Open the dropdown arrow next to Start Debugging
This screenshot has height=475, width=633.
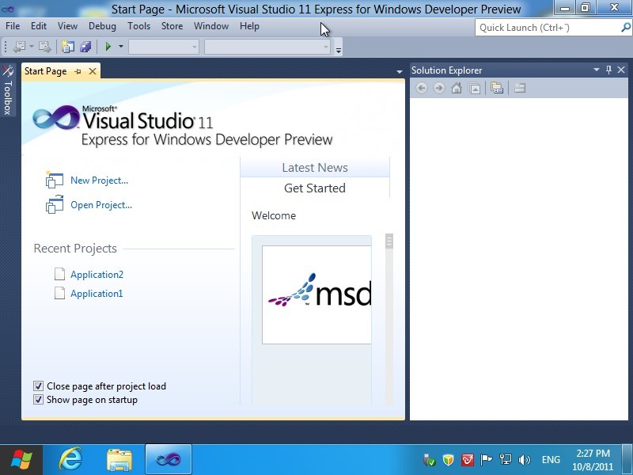[121, 47]
